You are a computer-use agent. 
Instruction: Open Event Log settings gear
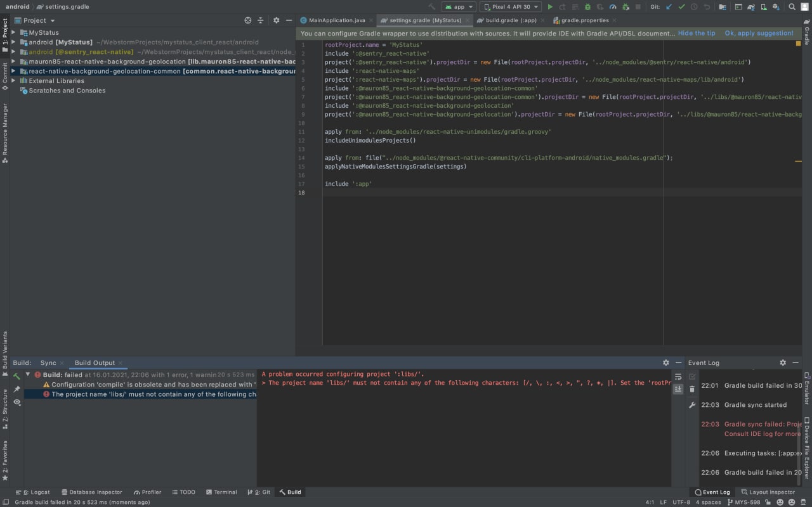point(783,363)
